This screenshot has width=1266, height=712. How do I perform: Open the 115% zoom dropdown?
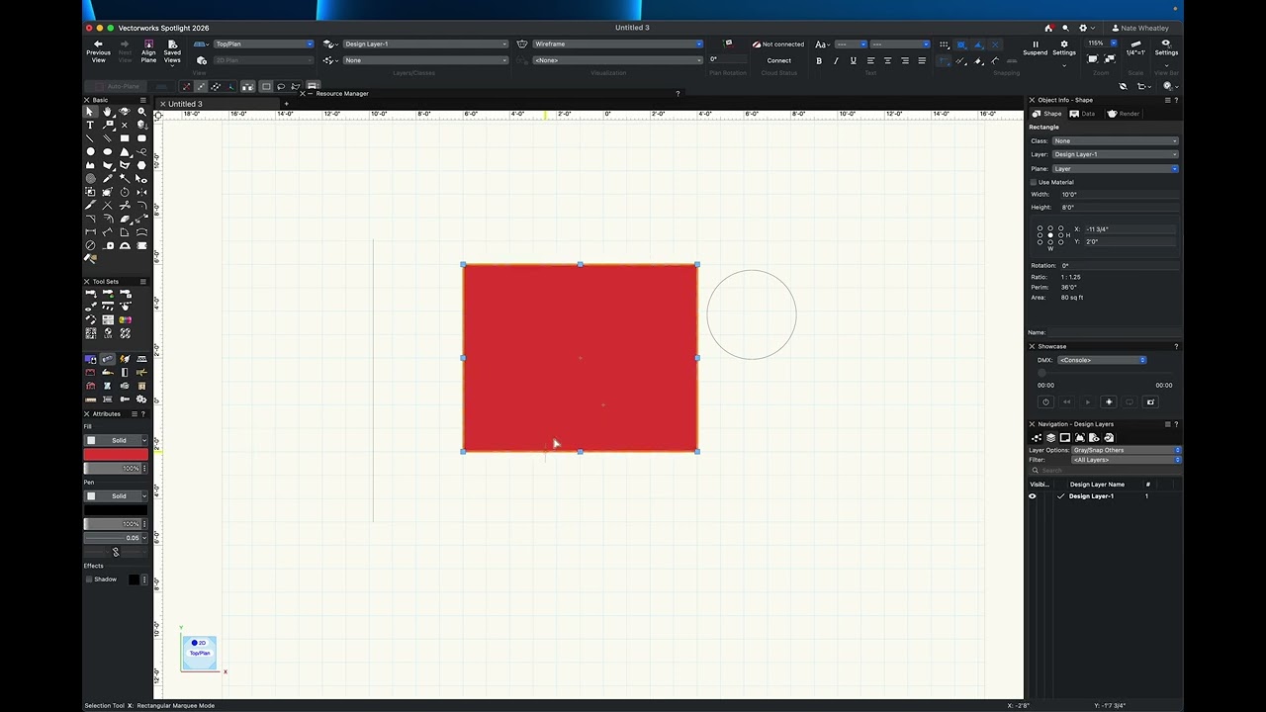(1101, 44)
